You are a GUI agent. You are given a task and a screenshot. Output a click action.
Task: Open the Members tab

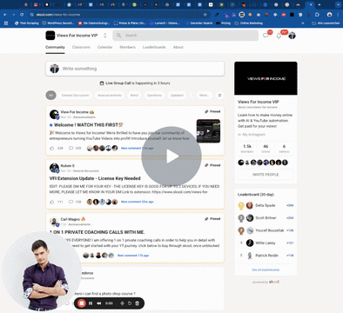pyautogui.click(x=127, y=47)
